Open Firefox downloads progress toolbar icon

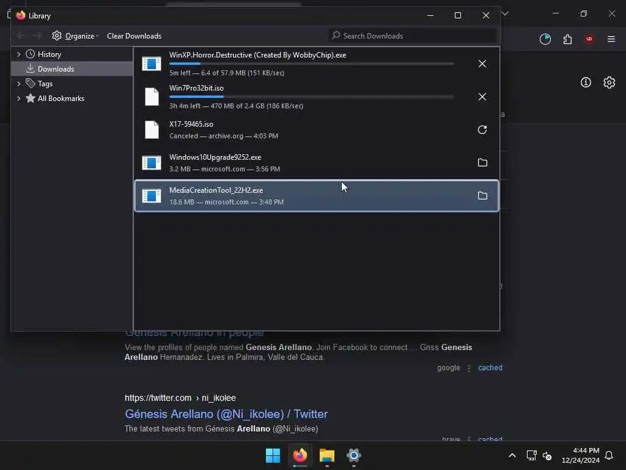tap(545, 39)
